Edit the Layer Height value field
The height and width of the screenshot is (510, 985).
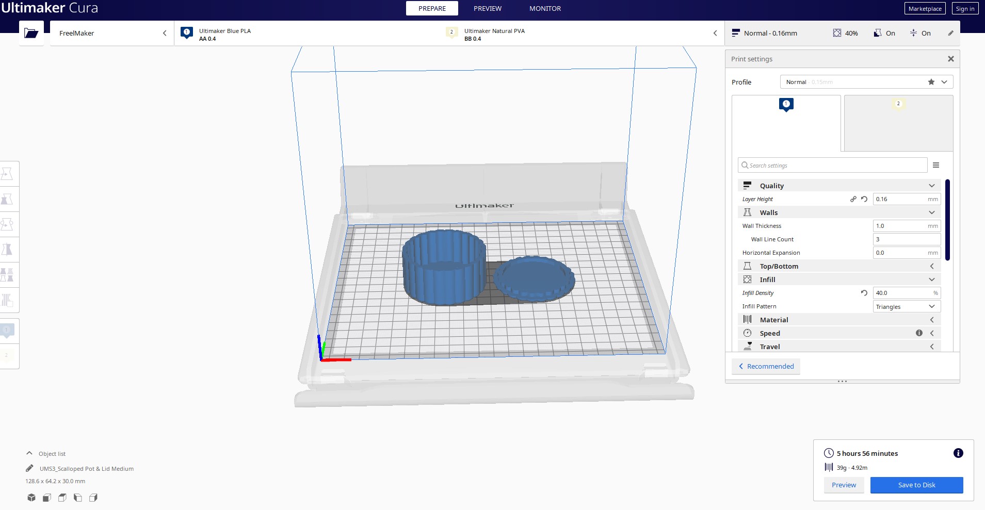[x=907, y=199]
